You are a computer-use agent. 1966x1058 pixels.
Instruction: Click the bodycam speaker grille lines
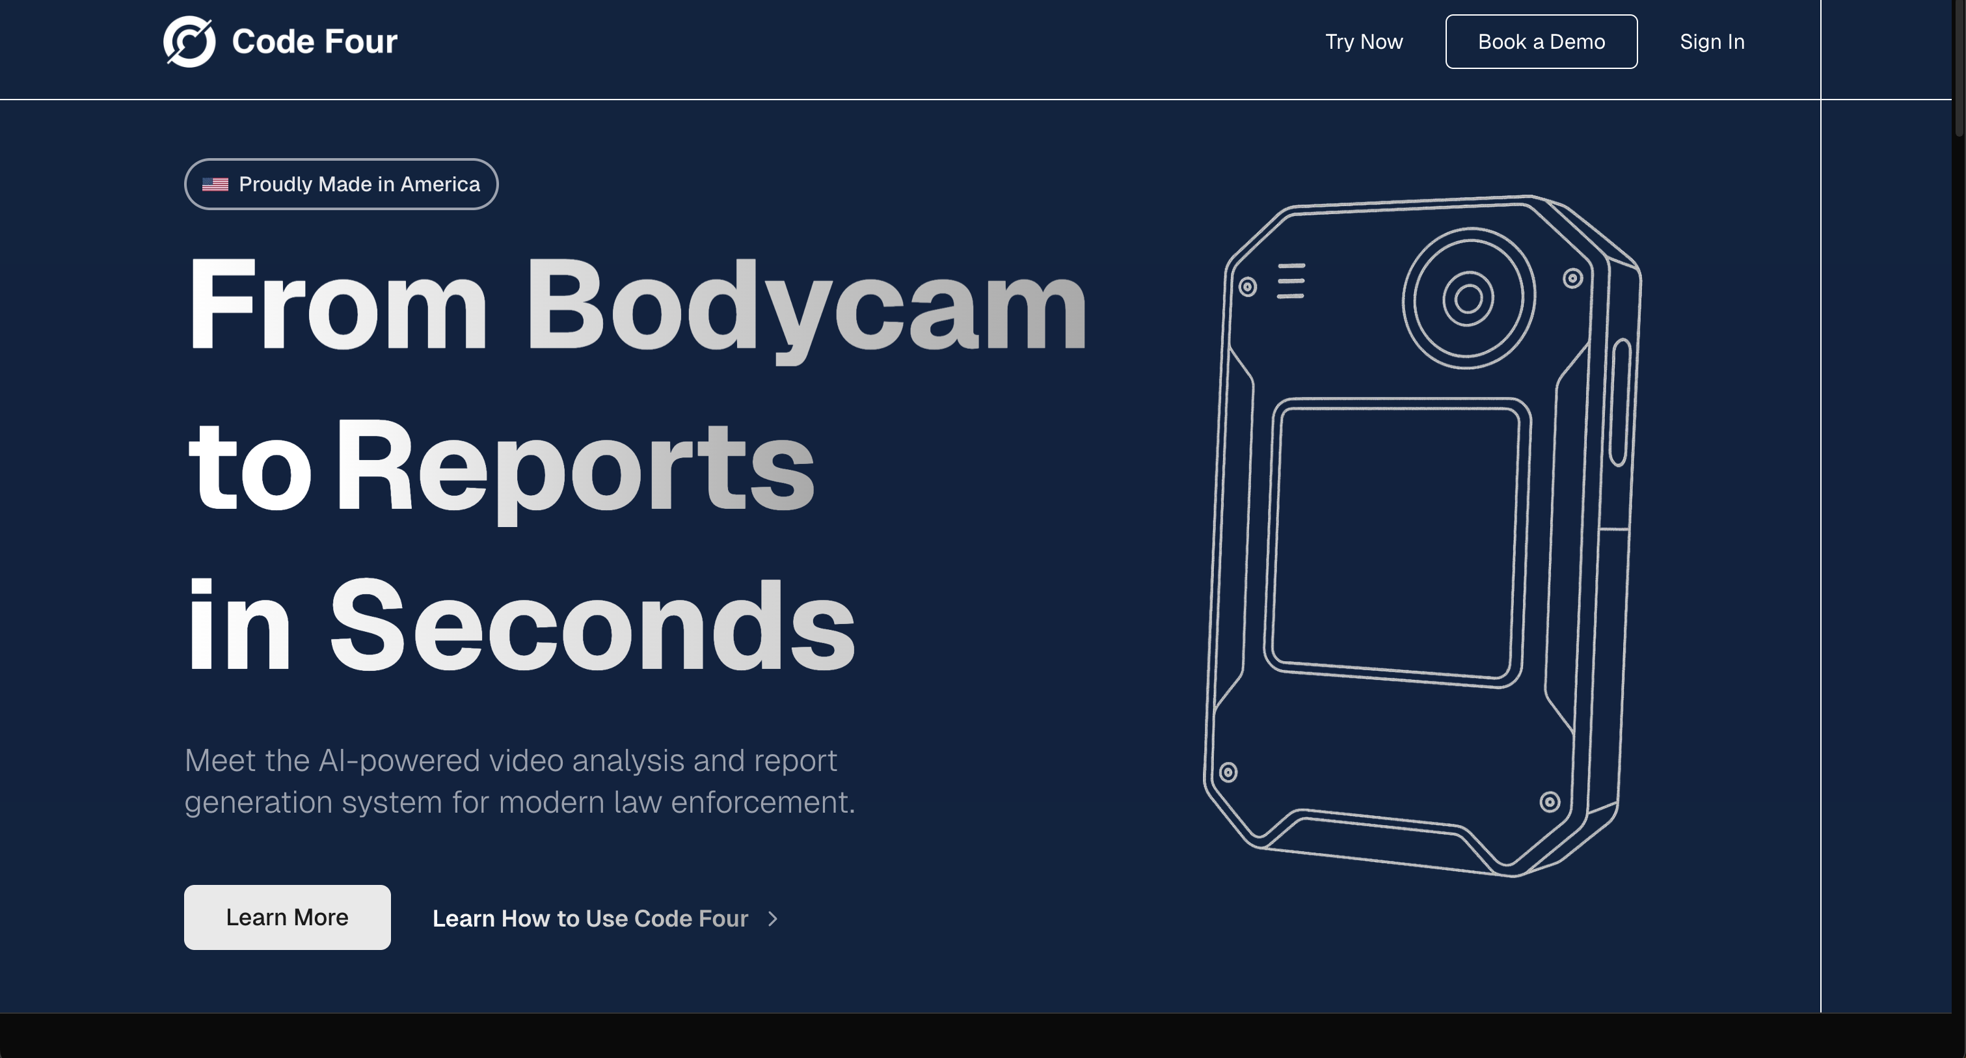click(1291, 281)
